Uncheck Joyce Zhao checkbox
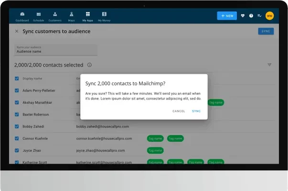 [17, 150]
